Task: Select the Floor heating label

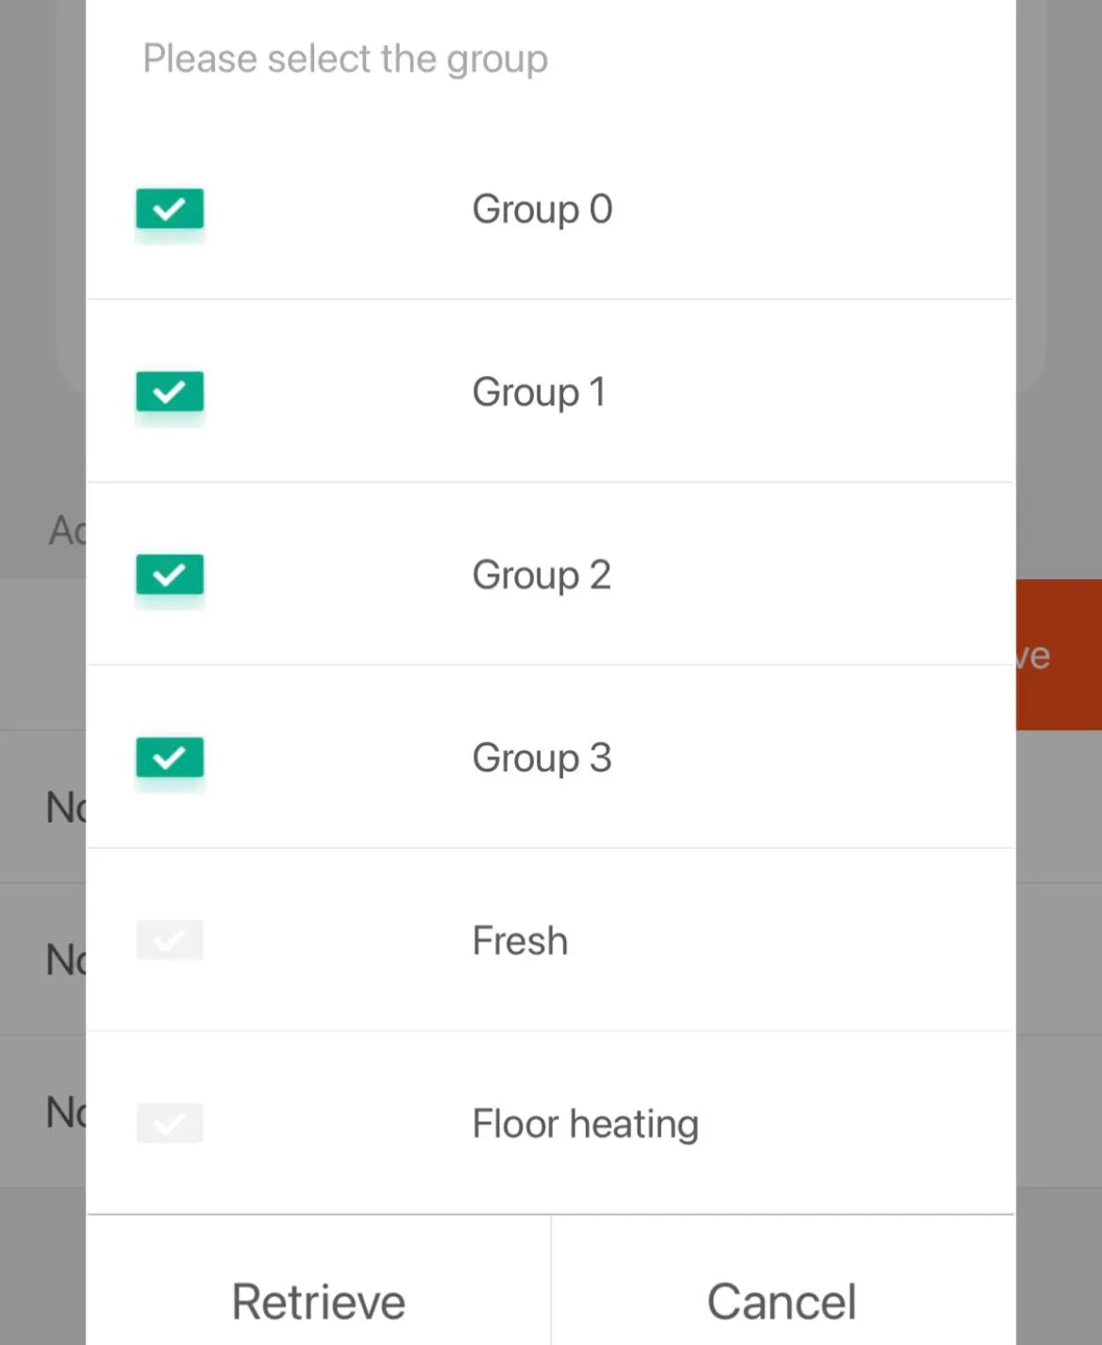Action: point(585,1124)
